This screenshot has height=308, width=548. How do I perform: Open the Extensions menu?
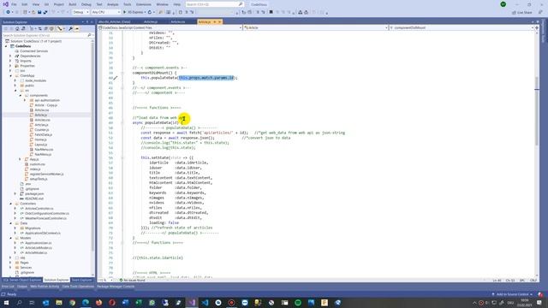click(x=144, y=4)
